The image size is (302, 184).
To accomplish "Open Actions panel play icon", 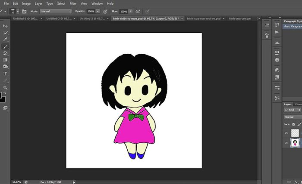I will [x=277, y=32].
